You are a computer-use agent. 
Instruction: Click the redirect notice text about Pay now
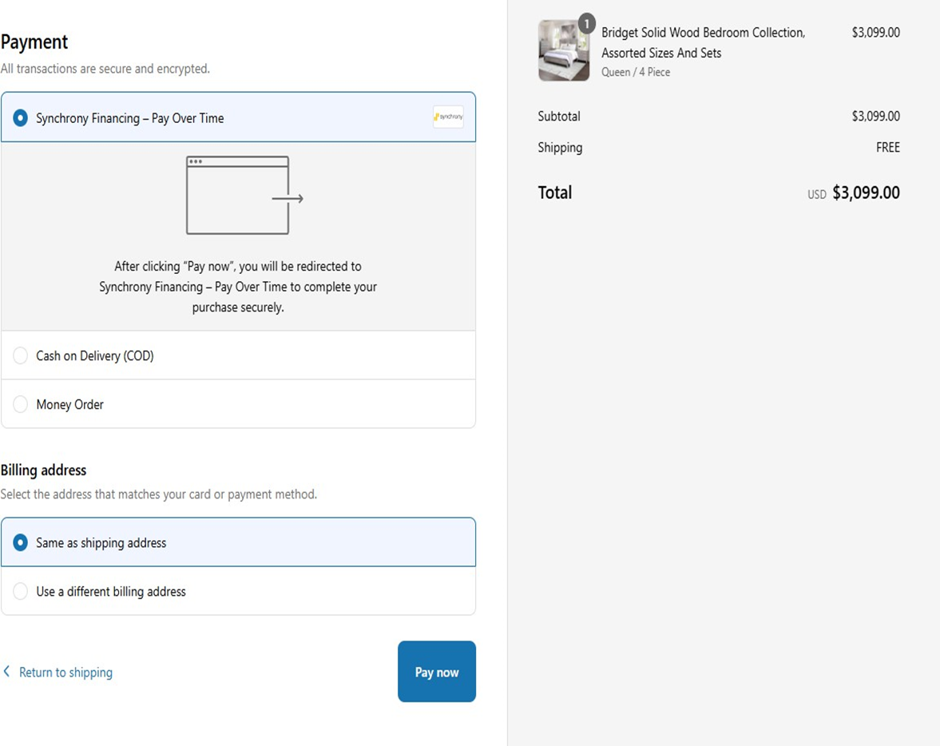238,287
